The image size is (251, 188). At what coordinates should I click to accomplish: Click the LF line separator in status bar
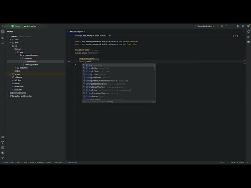(x=227, y=163)
